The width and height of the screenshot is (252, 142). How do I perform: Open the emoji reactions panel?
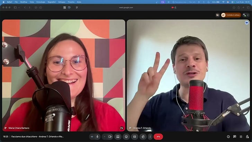126,136
